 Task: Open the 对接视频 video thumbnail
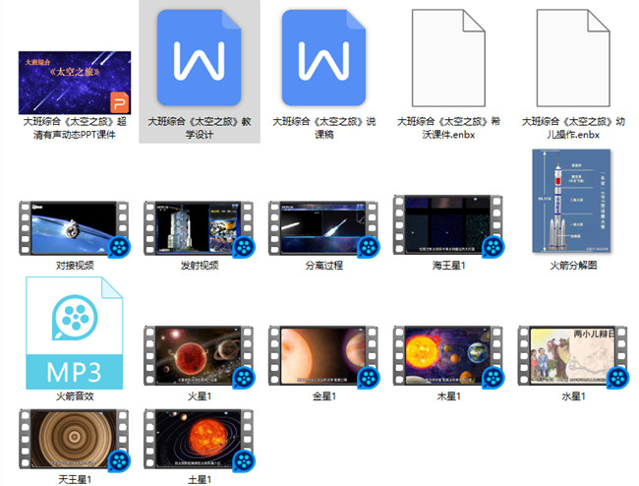(x=75, y=227)
